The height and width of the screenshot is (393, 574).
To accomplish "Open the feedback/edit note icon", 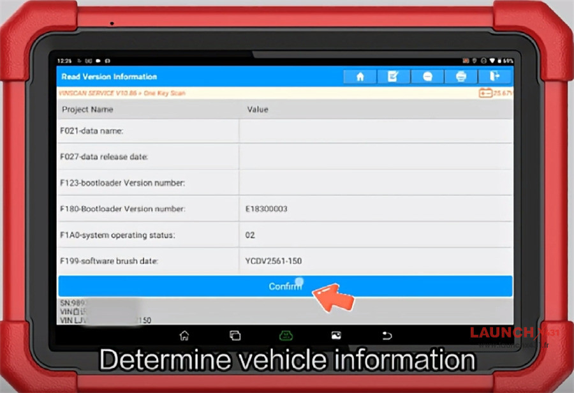I will [x=394, y=77].
